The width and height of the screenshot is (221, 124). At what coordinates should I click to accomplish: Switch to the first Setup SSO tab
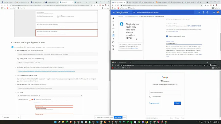(x=66, y=2)
